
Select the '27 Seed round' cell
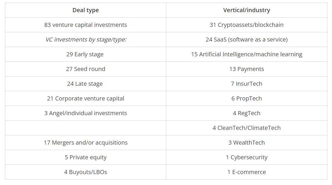pyautogui.click(x=85, y=69)
